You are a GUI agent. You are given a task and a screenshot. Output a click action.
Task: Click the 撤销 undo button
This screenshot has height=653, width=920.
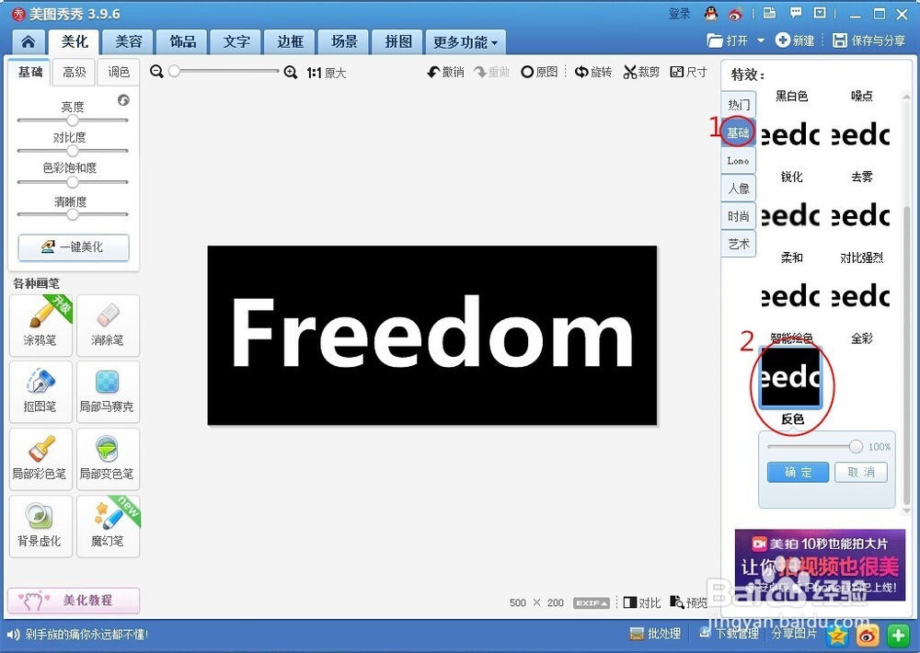coord(446,72)
